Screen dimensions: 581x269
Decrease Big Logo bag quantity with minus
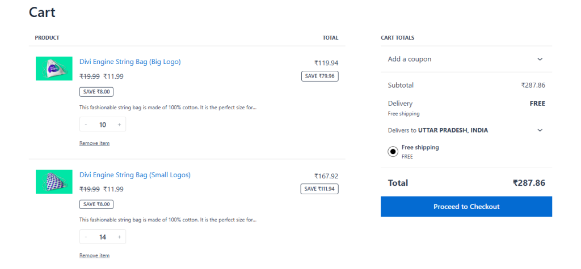point(86,125)
